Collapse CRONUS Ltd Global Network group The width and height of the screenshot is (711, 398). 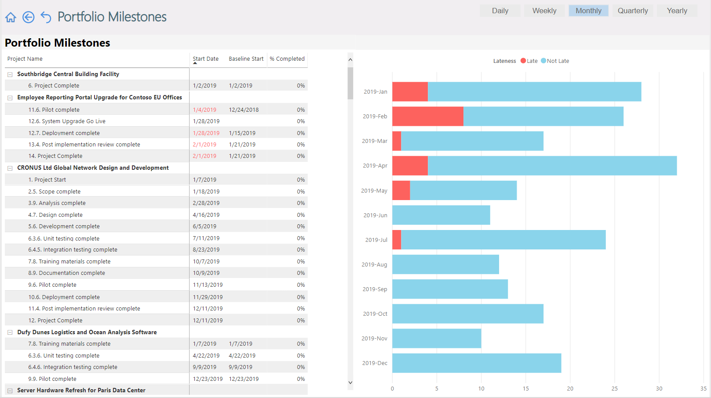(10, 168)
